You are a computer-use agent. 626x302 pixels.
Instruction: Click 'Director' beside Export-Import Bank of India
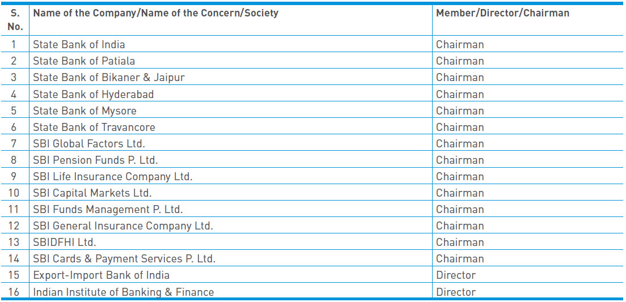click(x=456, y=275)
